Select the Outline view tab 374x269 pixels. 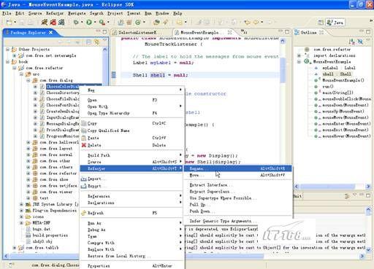[x=309, y=32]
